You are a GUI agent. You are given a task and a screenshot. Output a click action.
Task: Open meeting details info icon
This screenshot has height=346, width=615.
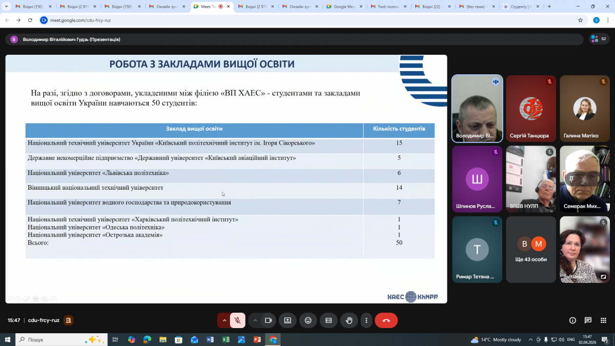[572, 320]
